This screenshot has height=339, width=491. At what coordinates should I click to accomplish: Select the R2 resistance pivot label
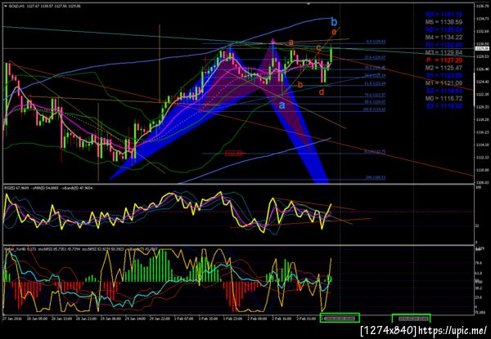click(x=444, y=29)
